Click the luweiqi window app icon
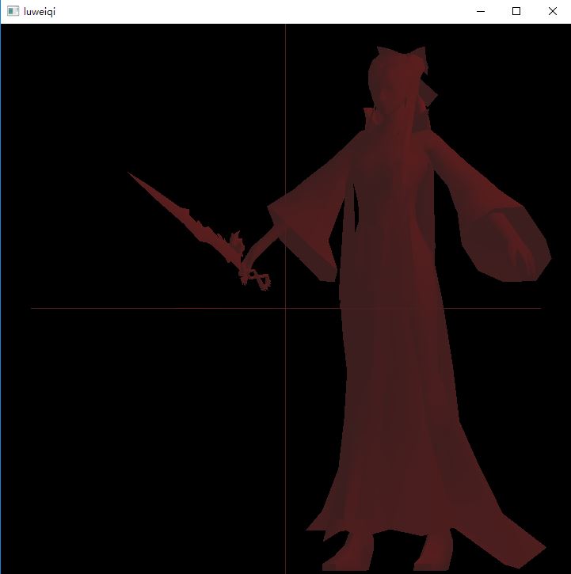The image size is (571, 574). 13,11
